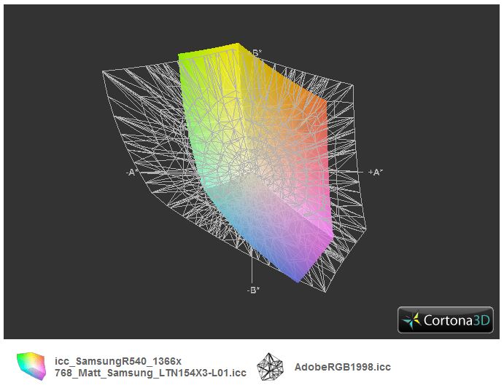Select the Samsung R540 colored gamut icon
The height and width of the screenshot is (388, 504).
[x=31, y=366]
